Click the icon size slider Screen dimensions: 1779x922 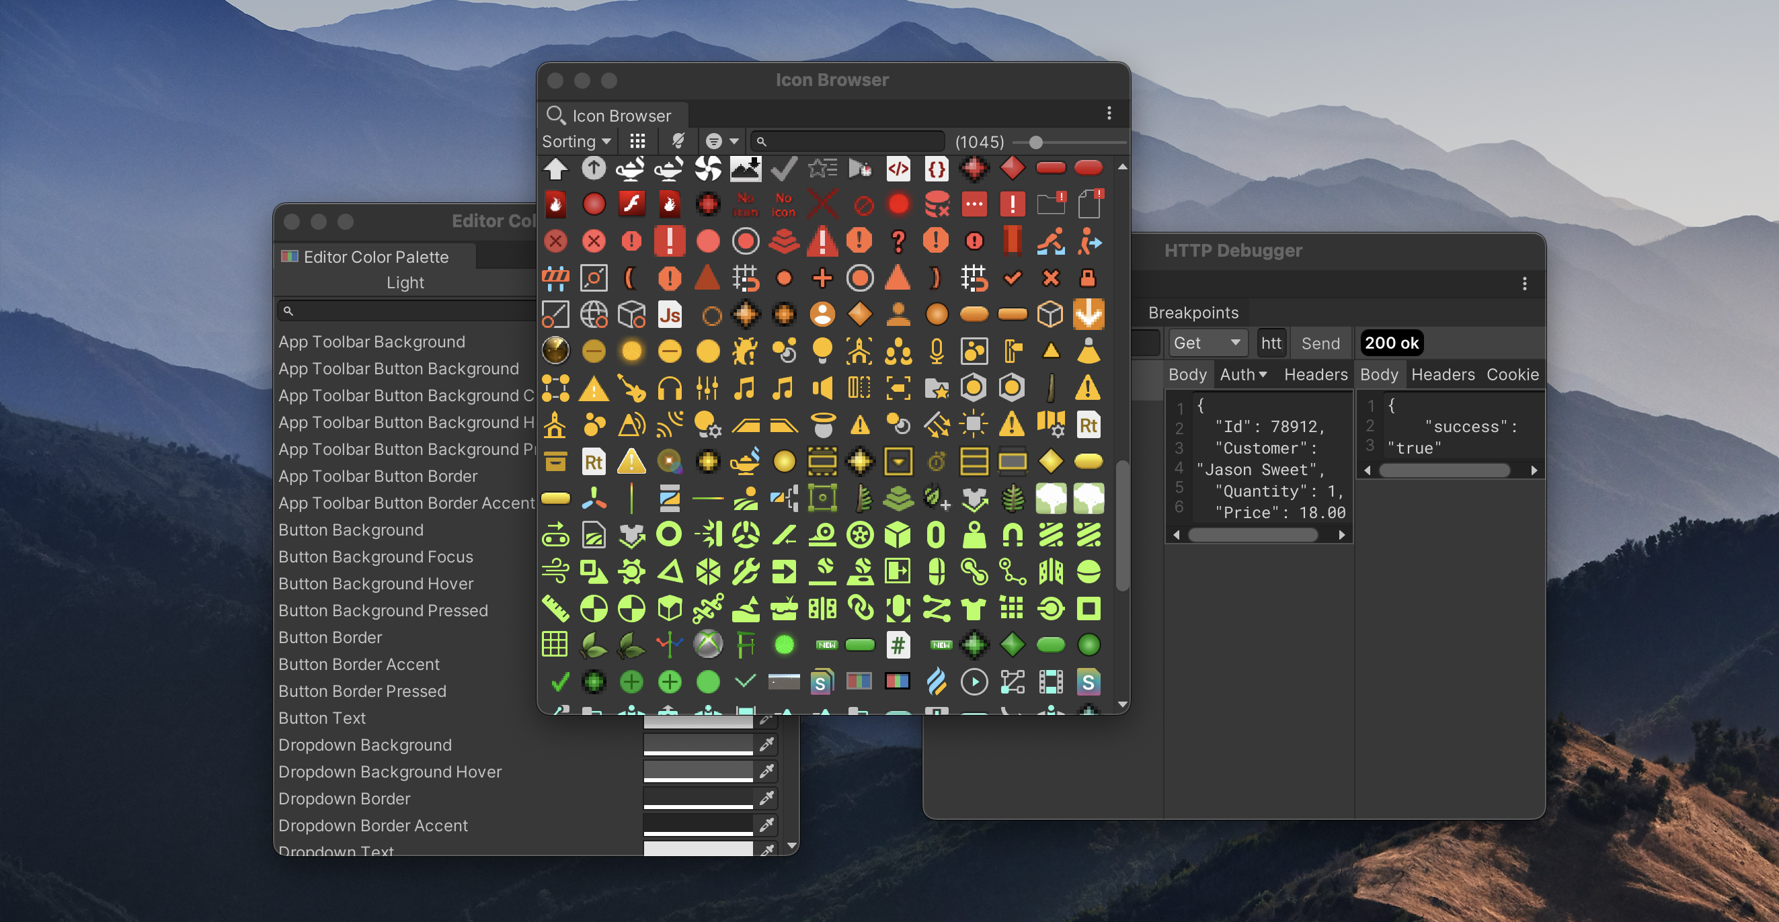[x=1035, y=142]
